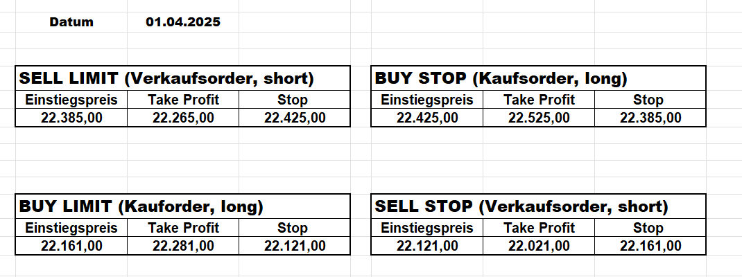Viewport: 742px width, 277px height.
Task: Click the Einstiegspreis label under BUY STOP
Action: 427,100
